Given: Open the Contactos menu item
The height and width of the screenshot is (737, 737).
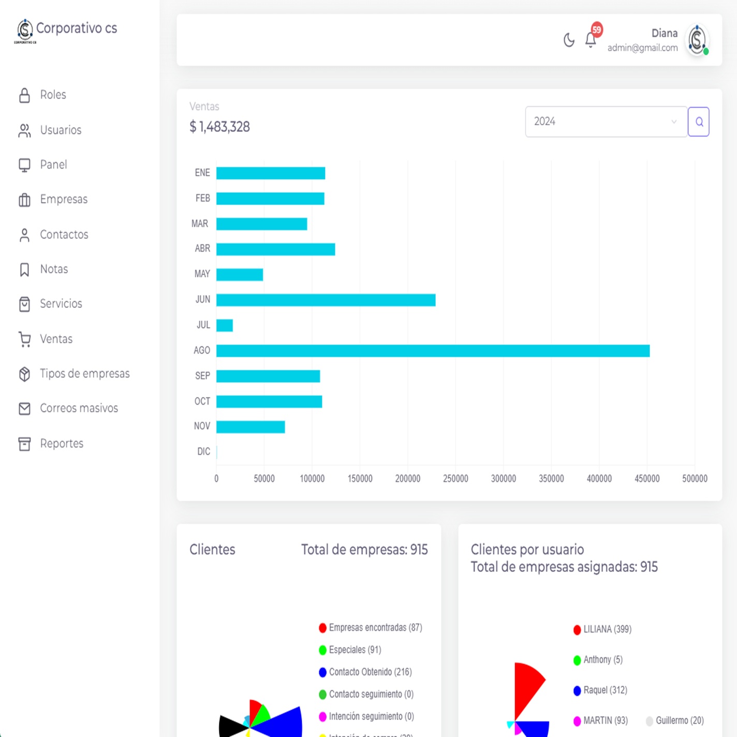Looking at the screenshot, I should (x=64, y=234).
